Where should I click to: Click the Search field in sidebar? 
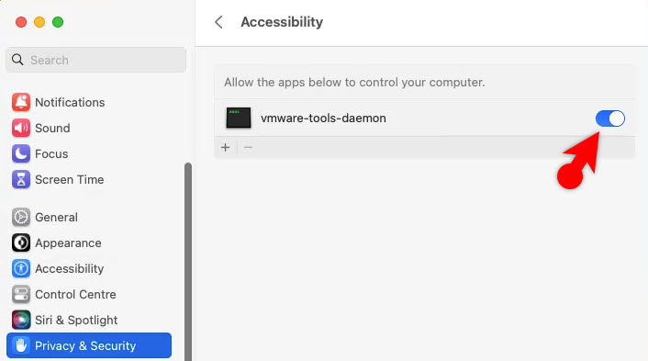[x=95, y=60]
